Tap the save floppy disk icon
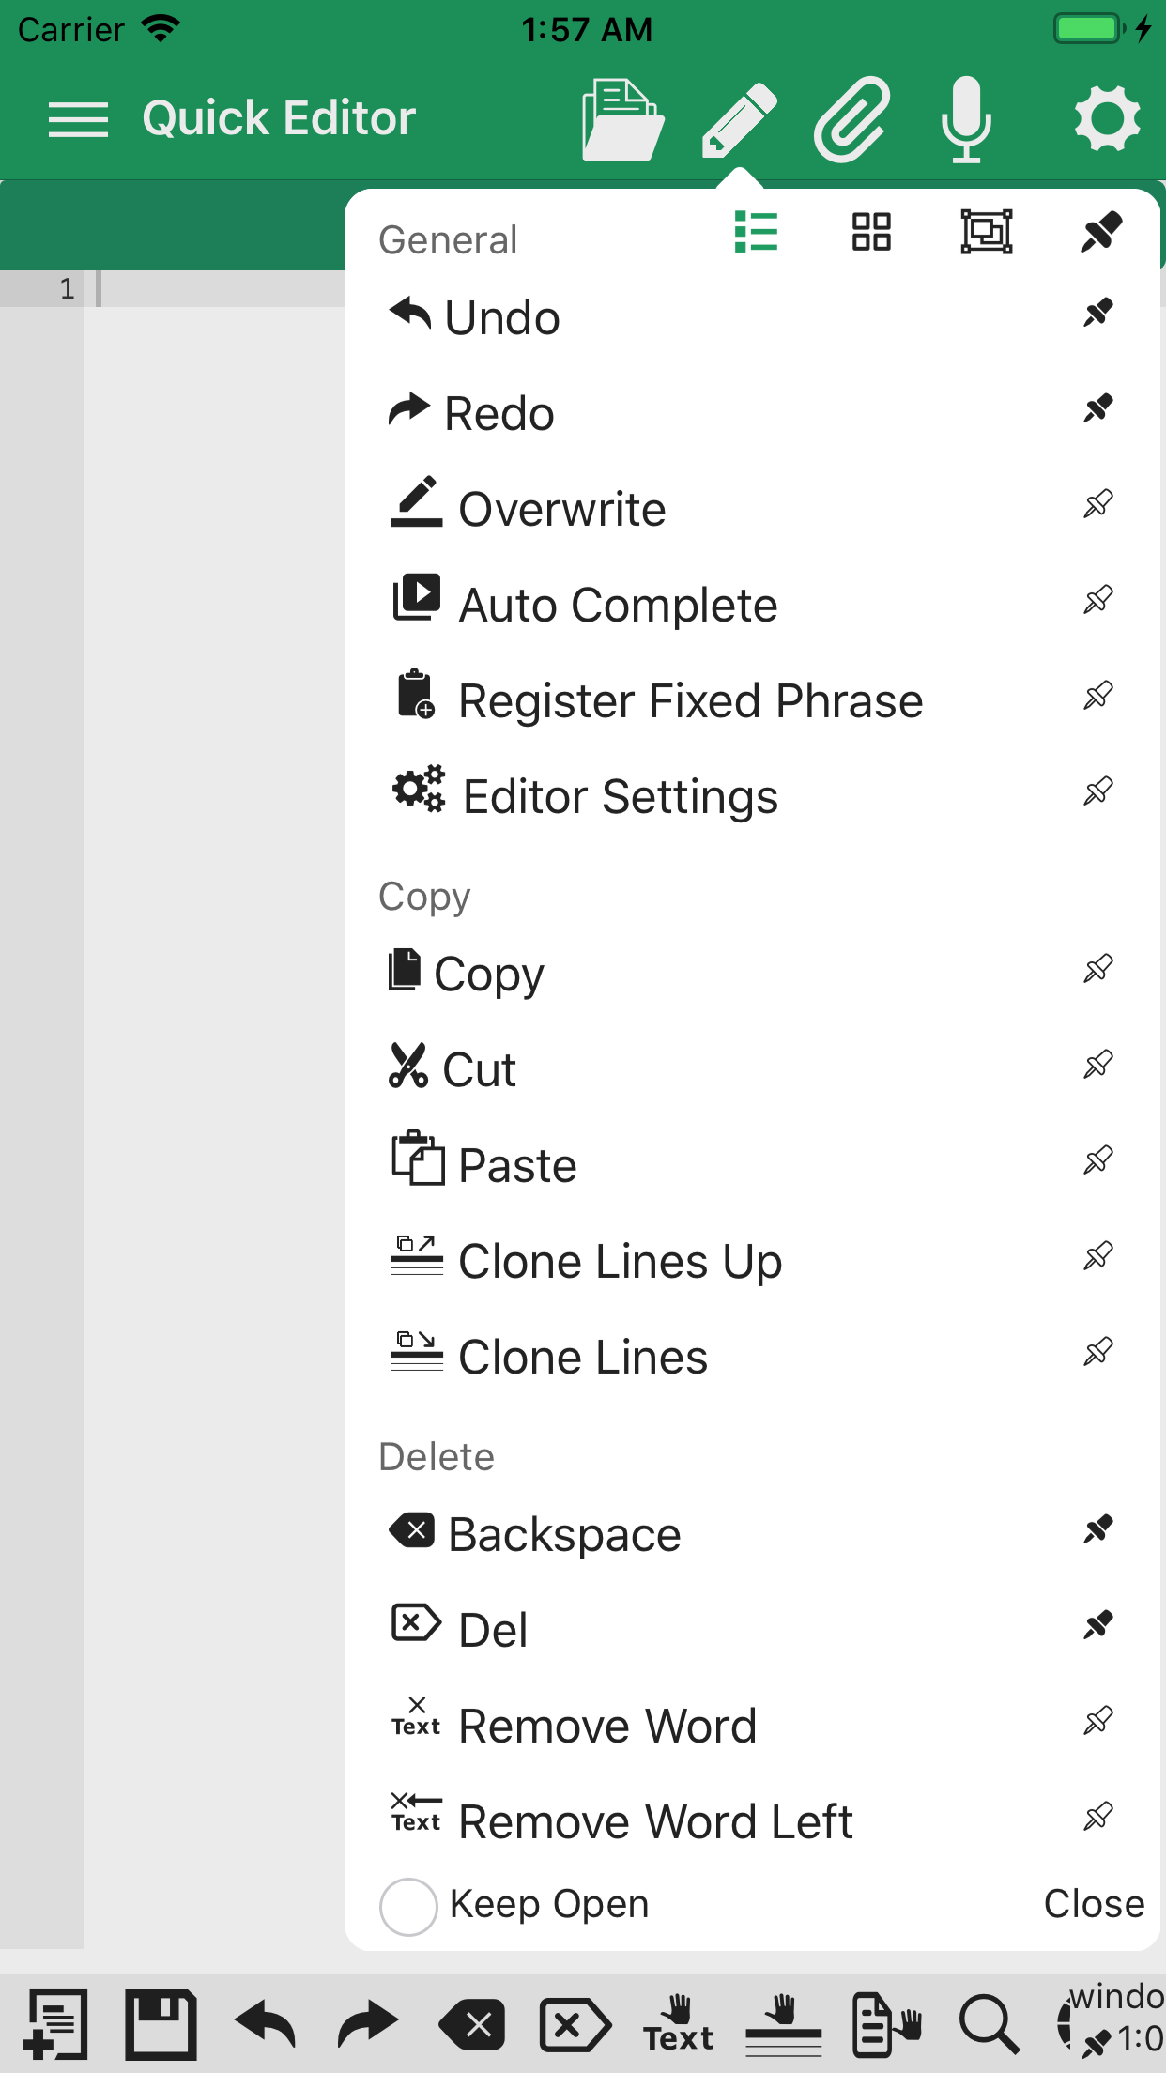The image size is (1166, 2073). coord(161,2024)
